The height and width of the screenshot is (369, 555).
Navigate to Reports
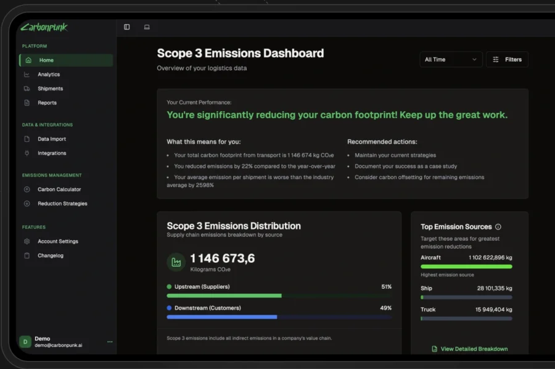(66, 102)
